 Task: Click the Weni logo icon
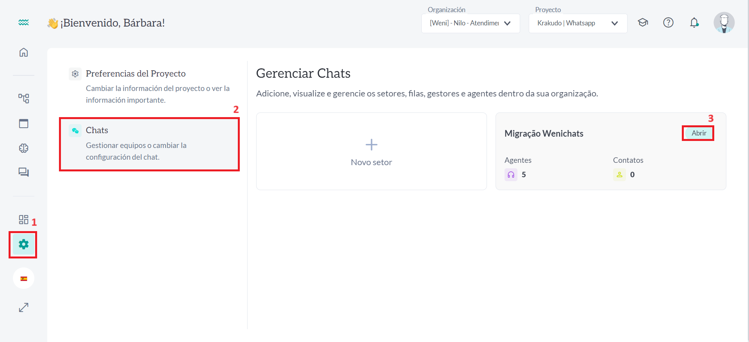pos(23,23)
